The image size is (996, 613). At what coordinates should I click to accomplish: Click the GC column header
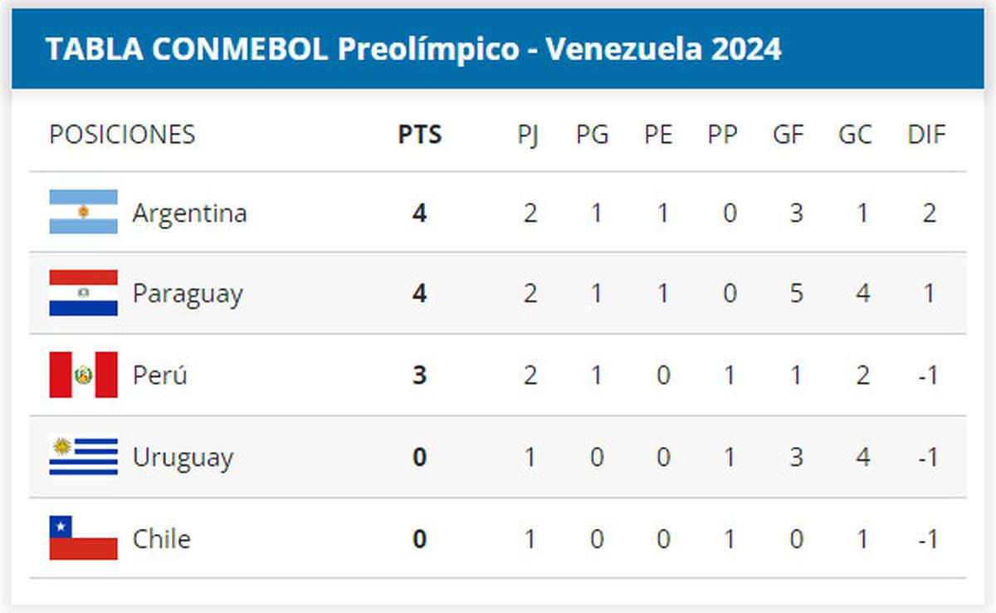855,135
